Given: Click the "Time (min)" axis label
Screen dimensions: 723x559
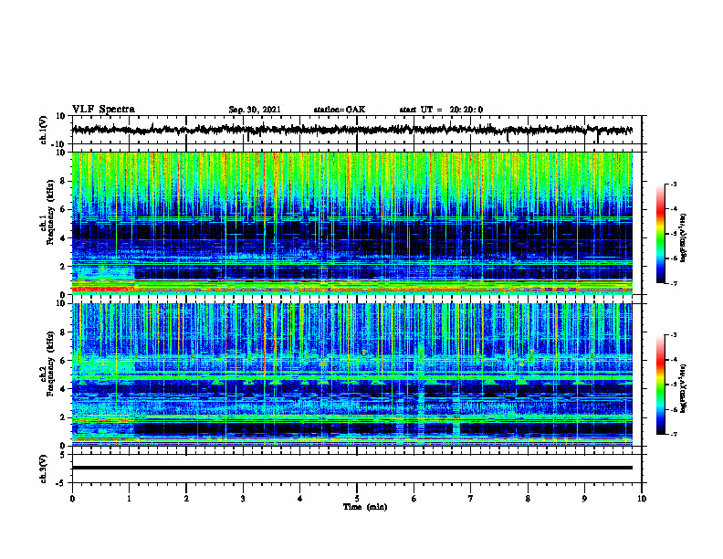Looking at the screenshot, I should [365, 507].
